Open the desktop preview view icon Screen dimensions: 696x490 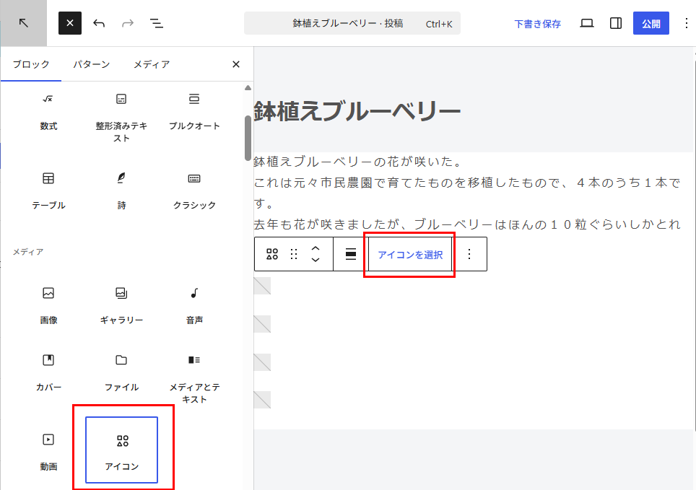click(x=587, y=23)
